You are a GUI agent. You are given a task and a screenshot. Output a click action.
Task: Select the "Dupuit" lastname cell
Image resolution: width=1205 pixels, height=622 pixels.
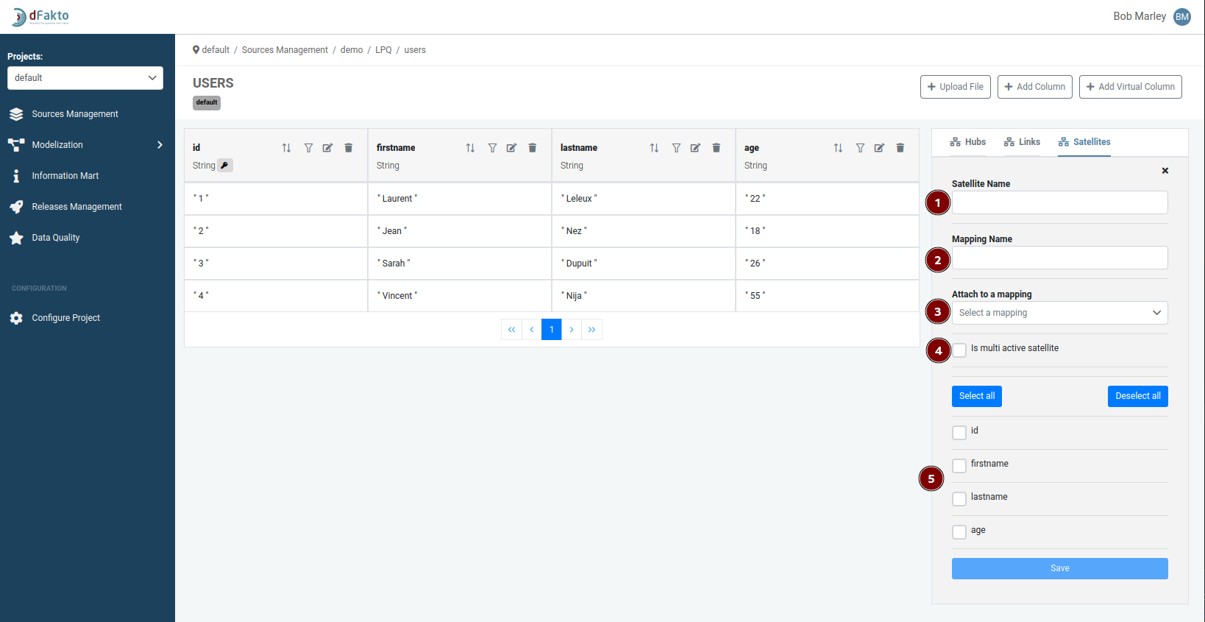[x=644, y=264]
